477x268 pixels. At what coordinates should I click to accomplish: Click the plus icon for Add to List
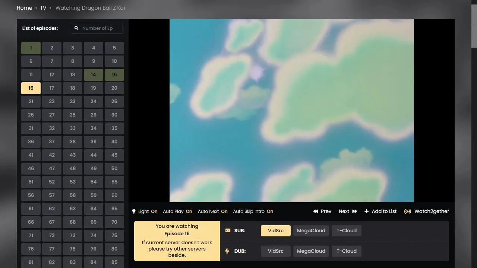[x=366, y=211]
